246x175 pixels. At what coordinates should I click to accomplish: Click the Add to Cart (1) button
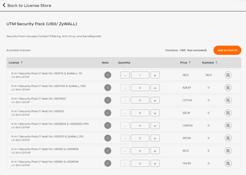[227, 50]
